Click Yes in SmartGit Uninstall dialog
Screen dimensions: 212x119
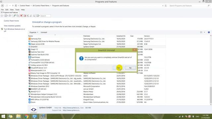tap(118, 68)
